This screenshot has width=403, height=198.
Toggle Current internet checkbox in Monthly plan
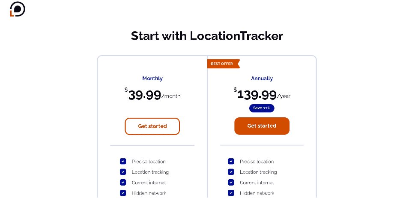pos(123,182)
